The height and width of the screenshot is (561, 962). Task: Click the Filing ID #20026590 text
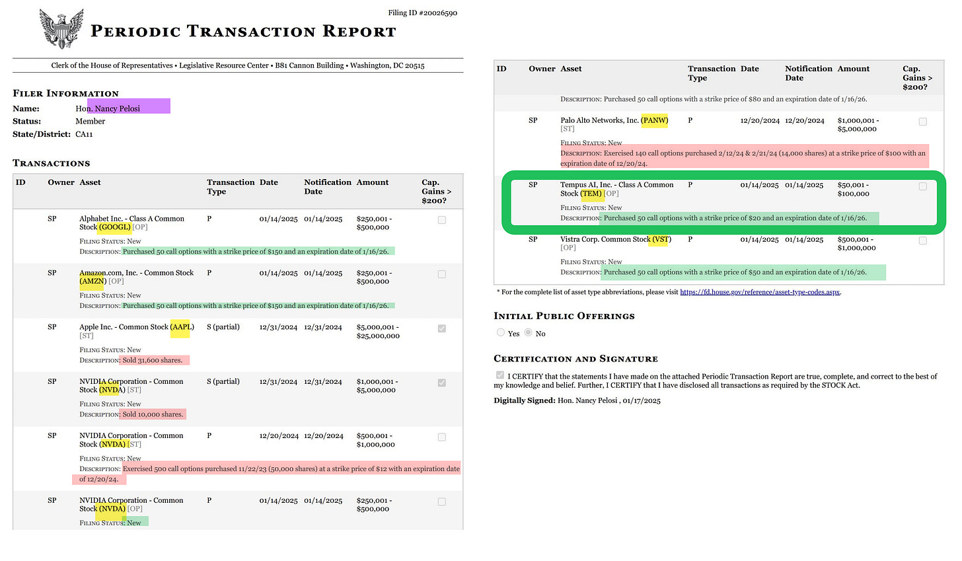tap(423, 13)
